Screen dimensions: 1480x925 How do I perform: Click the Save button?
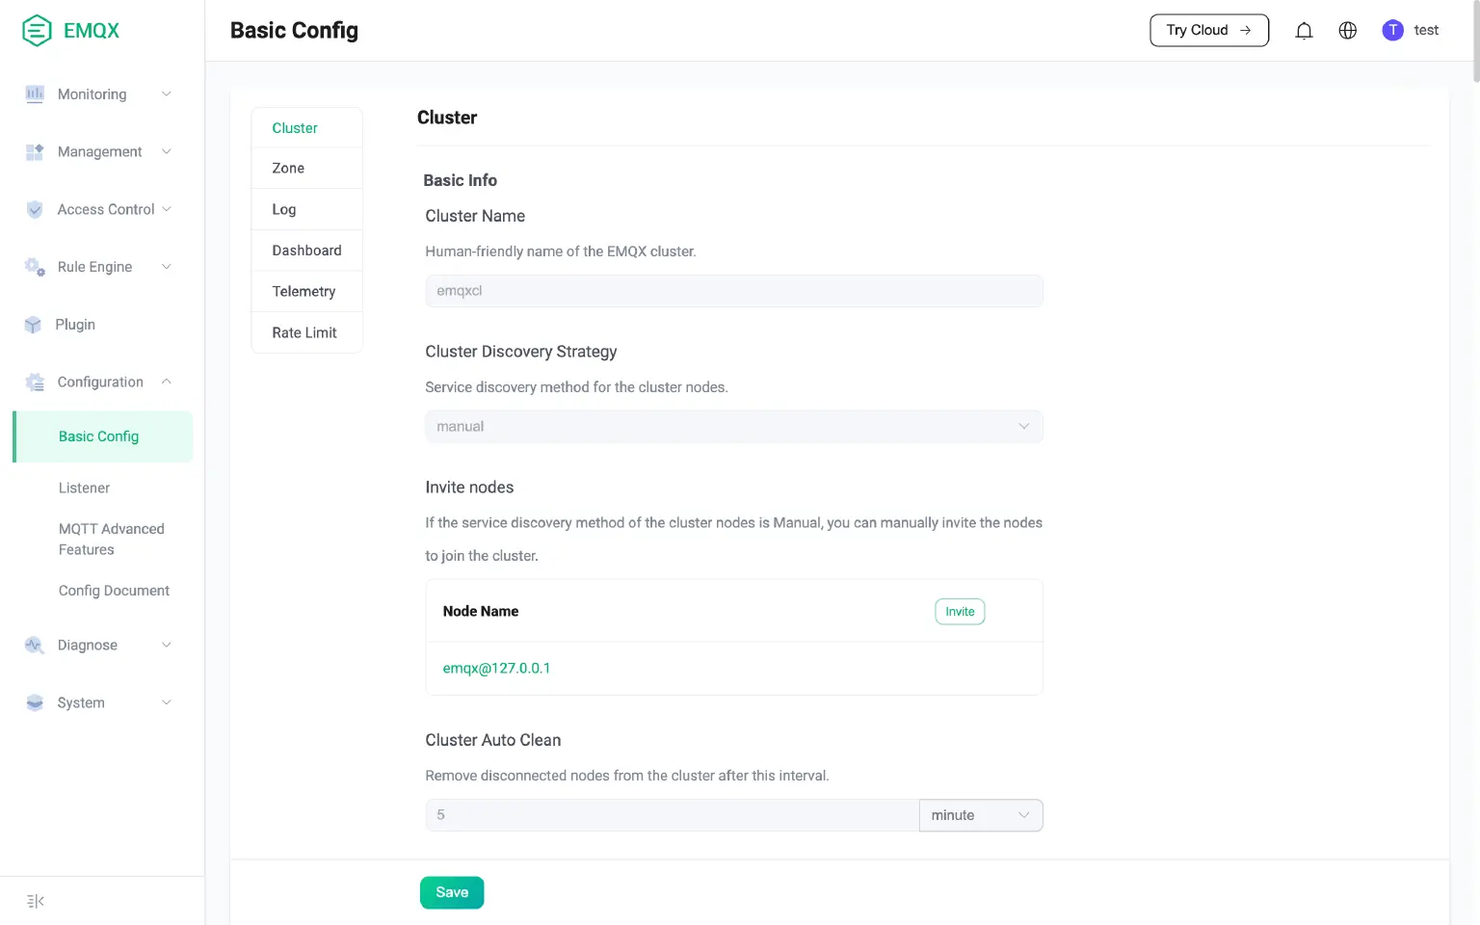[451, 892]
